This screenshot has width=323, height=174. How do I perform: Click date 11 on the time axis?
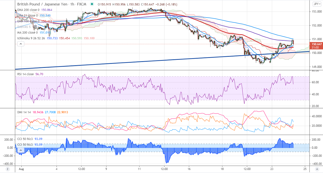[139, 169]
